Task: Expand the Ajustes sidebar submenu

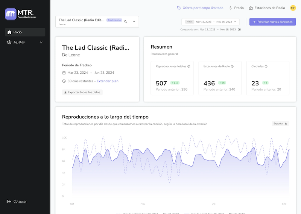Action: [x=41, y=42]
